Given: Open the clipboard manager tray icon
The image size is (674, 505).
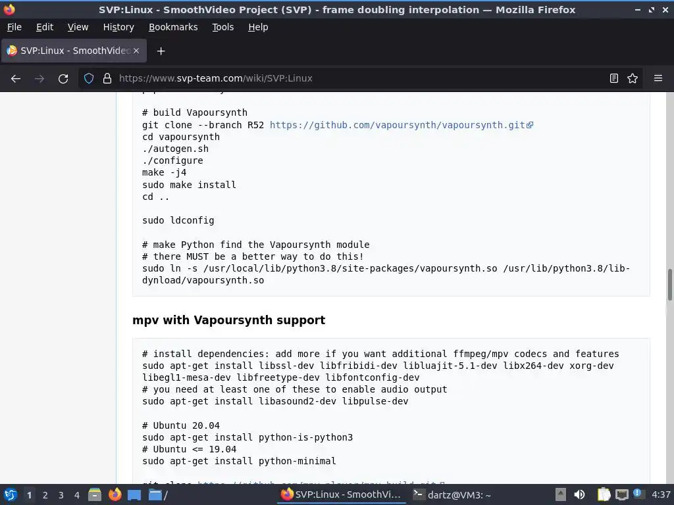Looking at the screenshot, I should (604, 494).
